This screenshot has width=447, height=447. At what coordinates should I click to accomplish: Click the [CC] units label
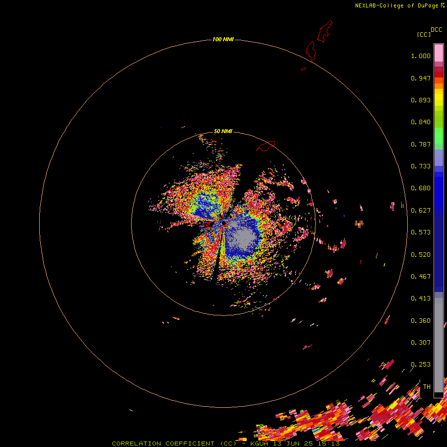[x=424, y=34]
